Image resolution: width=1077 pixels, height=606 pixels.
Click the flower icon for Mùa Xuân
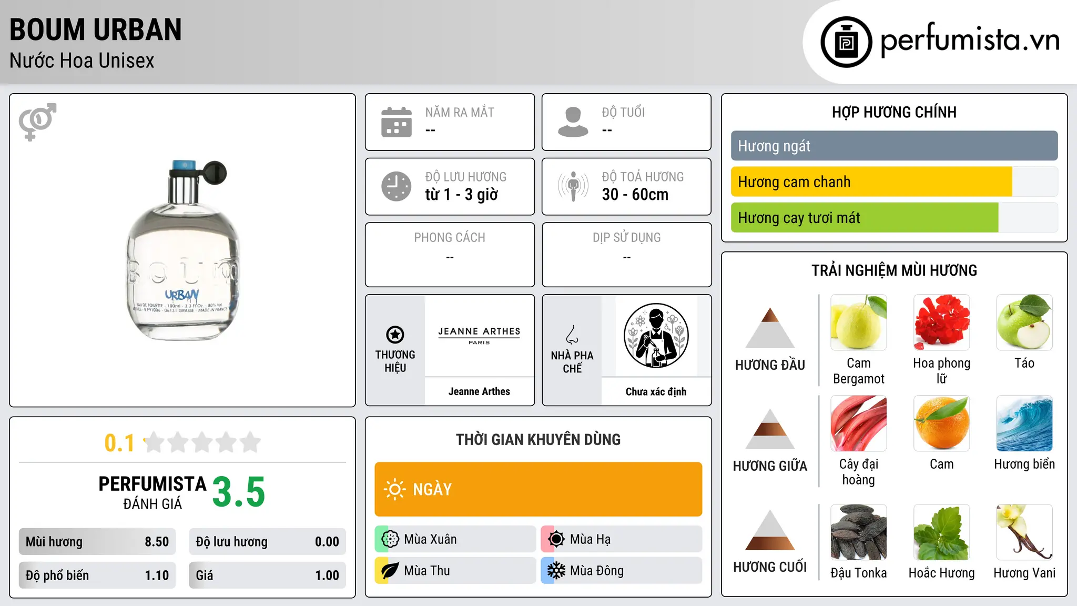[x=390, y=539]
